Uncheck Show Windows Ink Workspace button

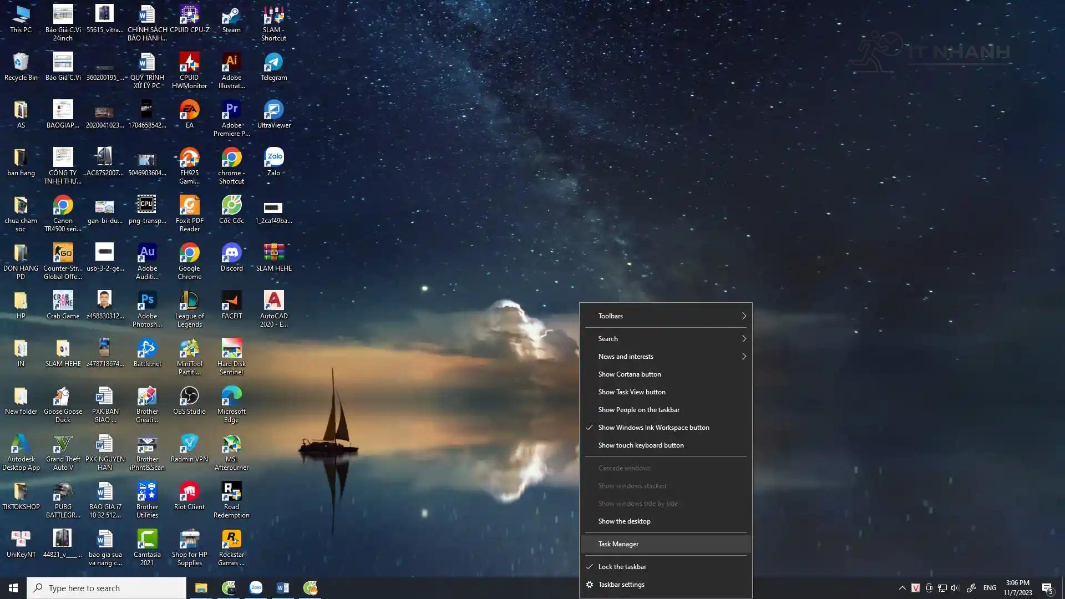[653, 428]
